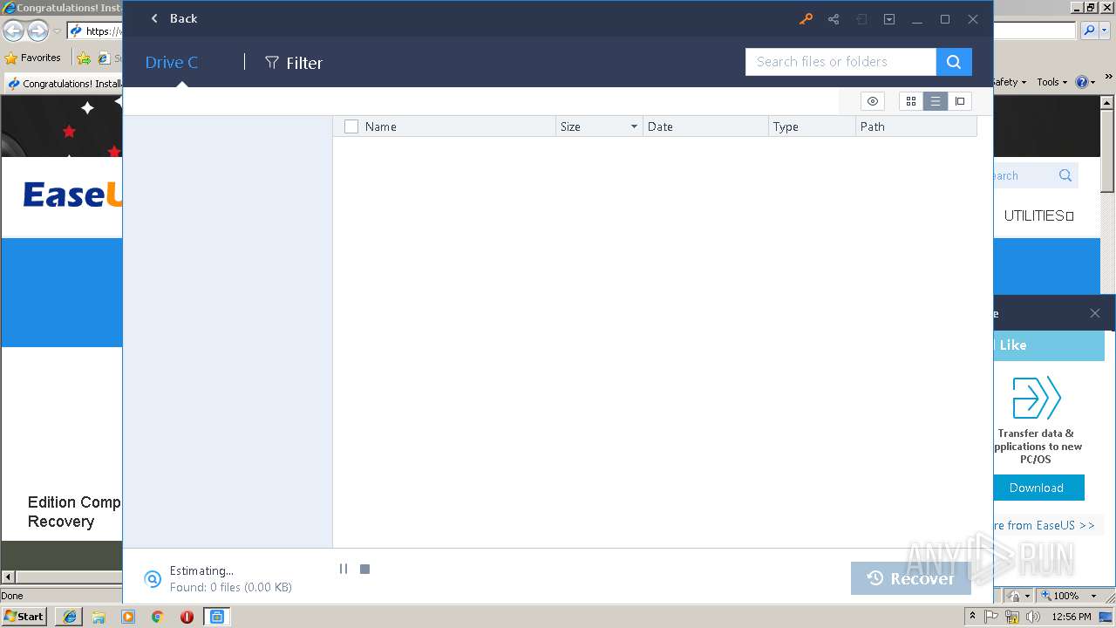This screenshot has height=628, width=1116.
Task: Pause the scan in progress
Action: 344,569
